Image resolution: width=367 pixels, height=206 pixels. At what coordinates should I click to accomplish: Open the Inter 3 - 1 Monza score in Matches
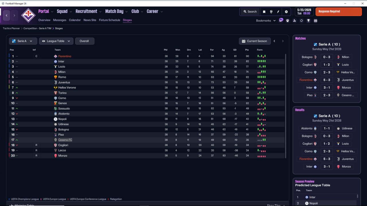pos(327,88)
